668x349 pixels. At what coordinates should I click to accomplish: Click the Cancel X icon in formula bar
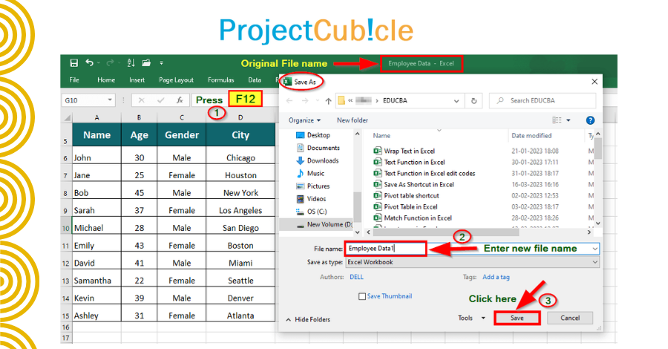click(142, 100)
